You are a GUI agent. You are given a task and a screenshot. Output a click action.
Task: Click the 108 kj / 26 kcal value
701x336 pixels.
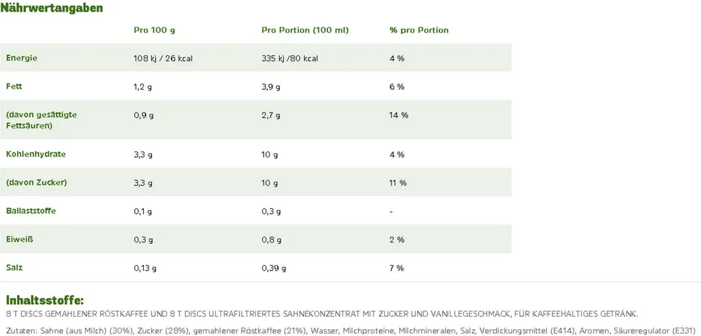(x=163, y=59)
